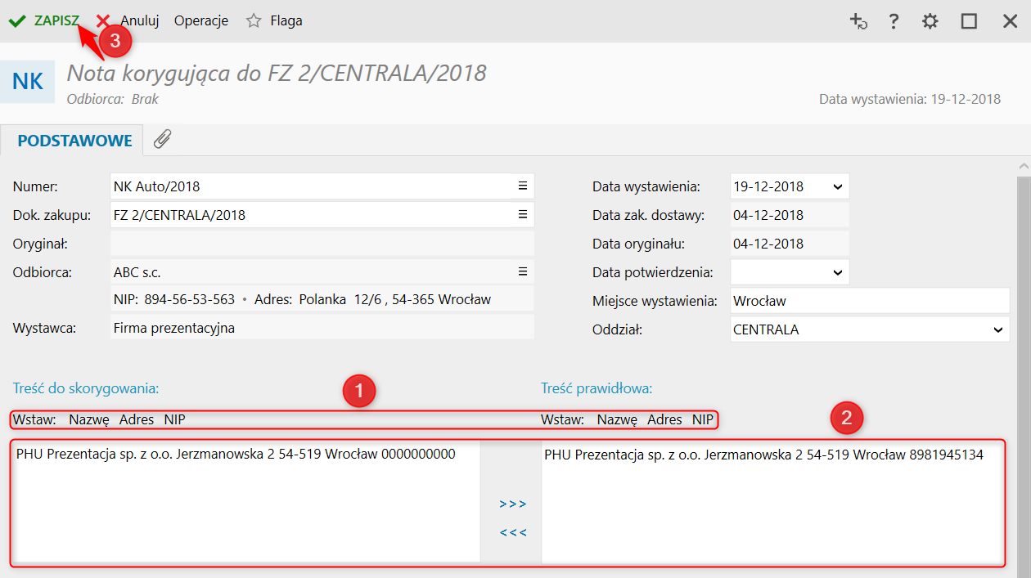Screen dimensions: 1031x578
Task: Insert NIP into Treść prawidłowa
Action: coord(703,419)
